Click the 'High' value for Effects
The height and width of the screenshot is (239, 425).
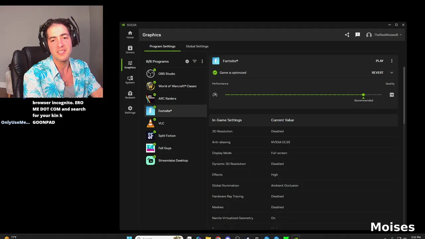[274, 175]
